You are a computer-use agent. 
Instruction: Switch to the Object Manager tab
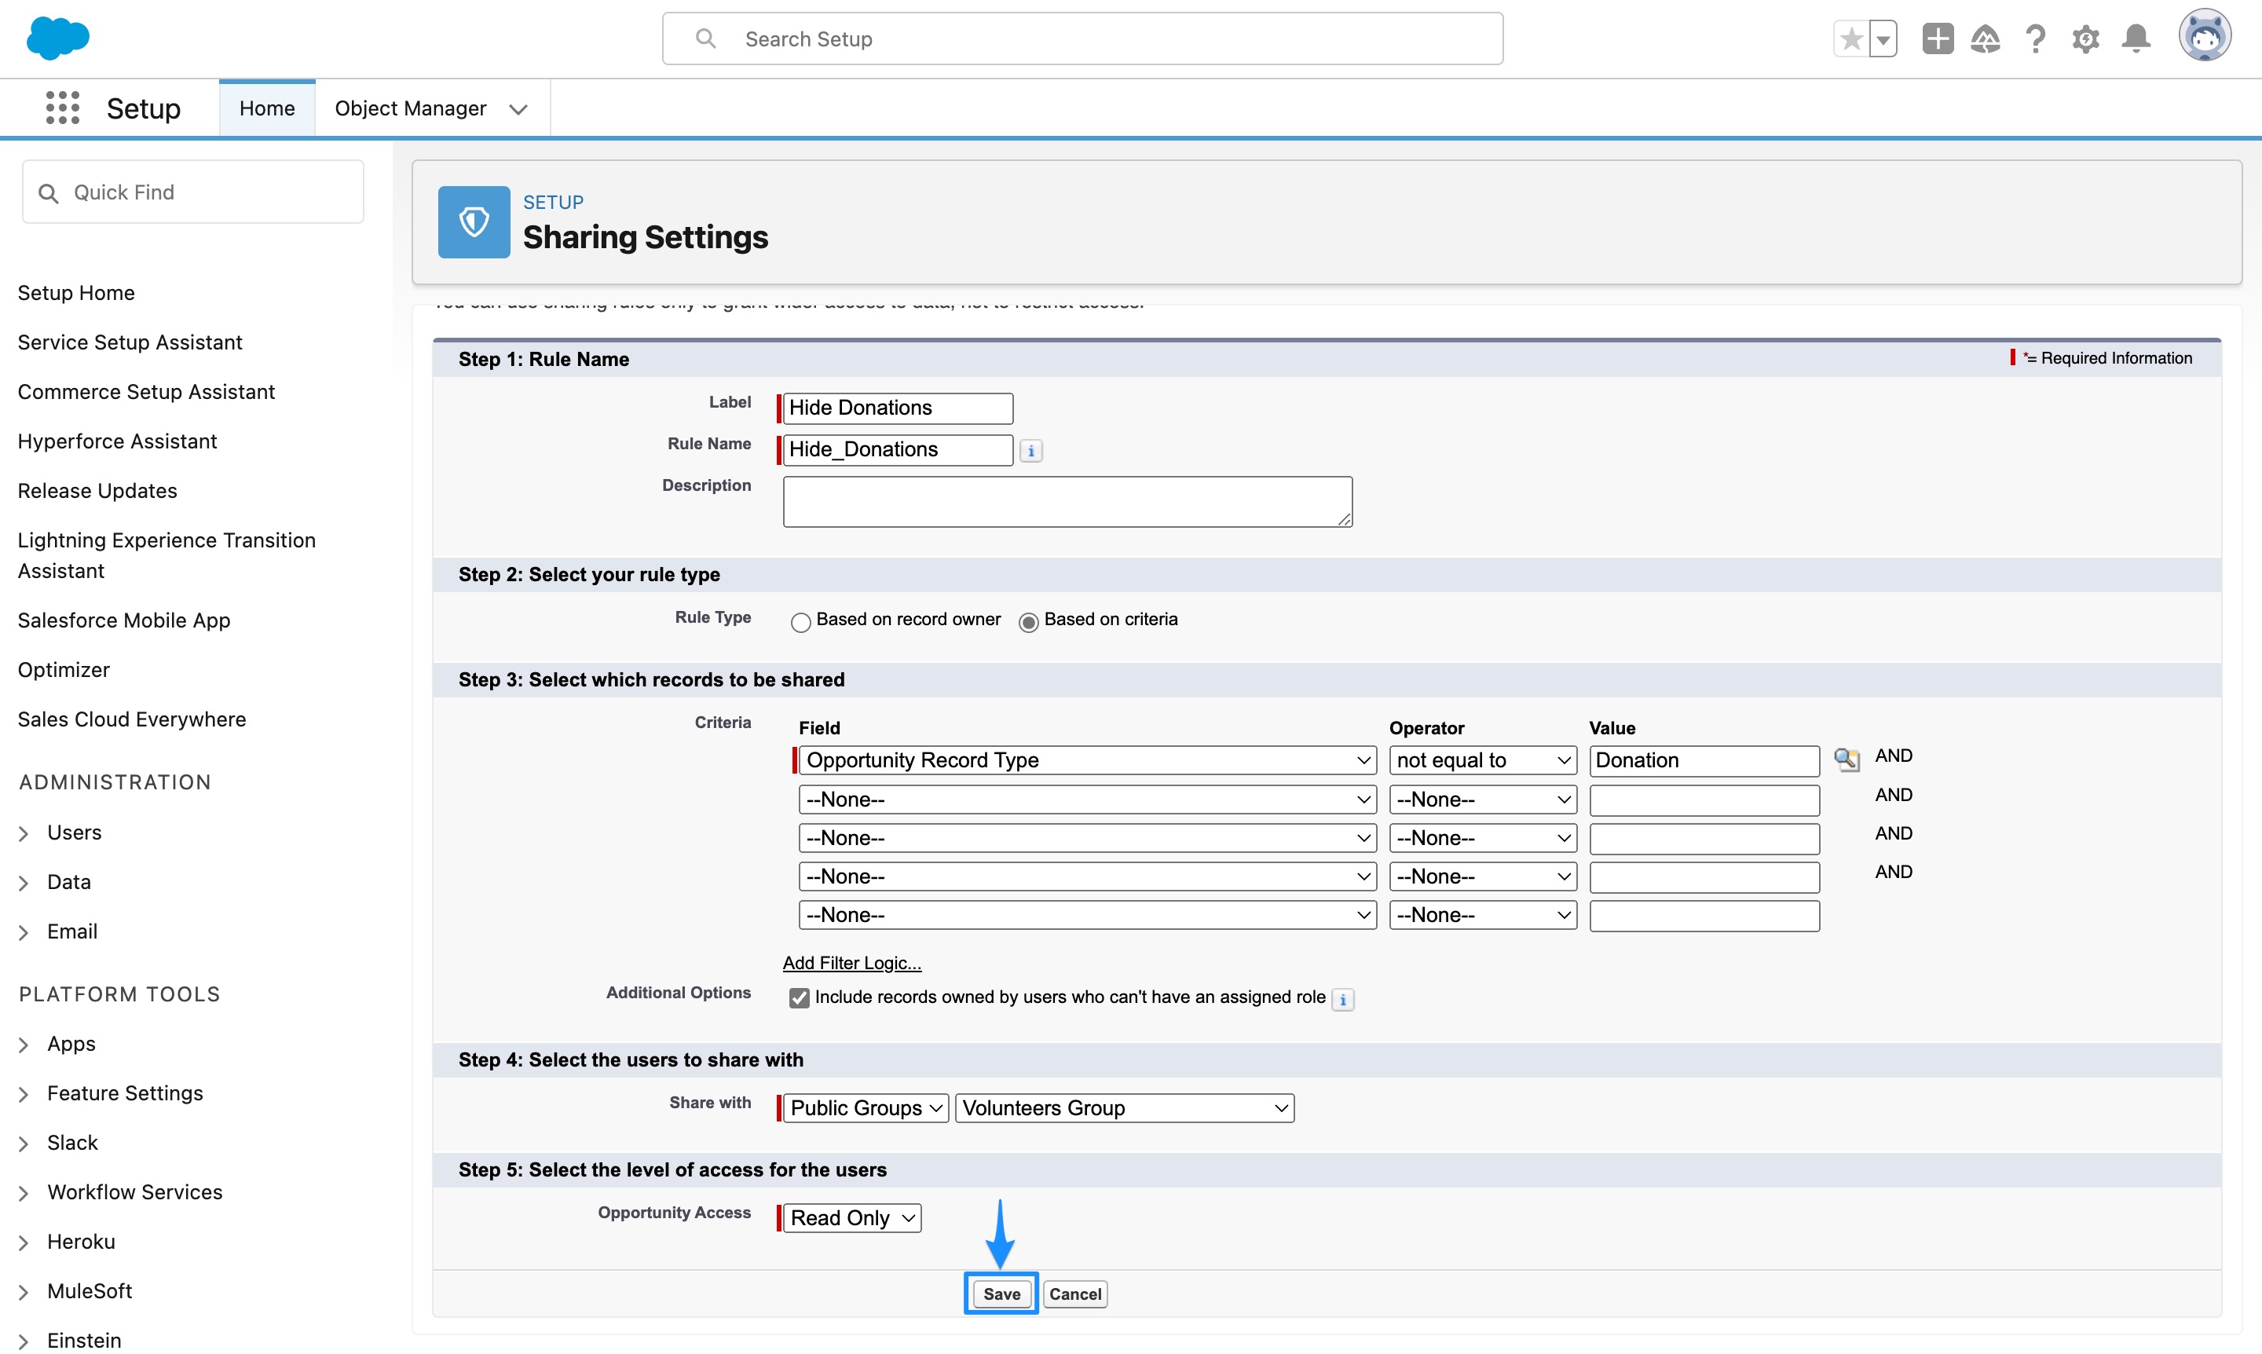(x=411, y=108)
